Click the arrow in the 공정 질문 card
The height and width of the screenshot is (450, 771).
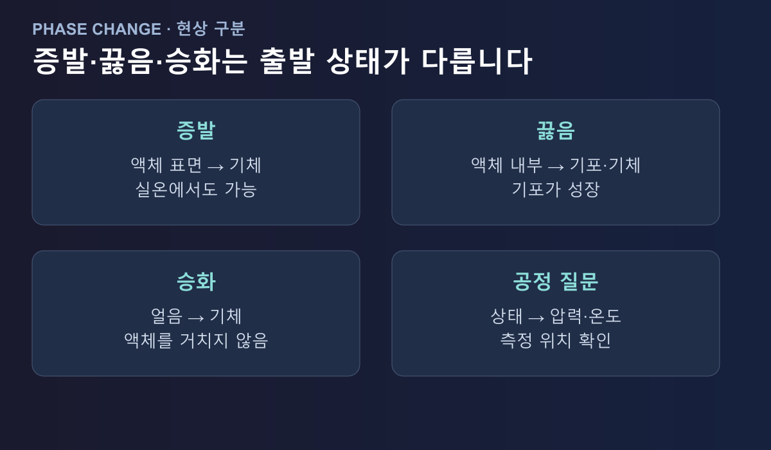(x=536, y=318)
